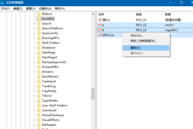This screenshot has width=193, height=129.
Task: Expand the StartupApproved key arrow
Action: (x=34, y=62)
